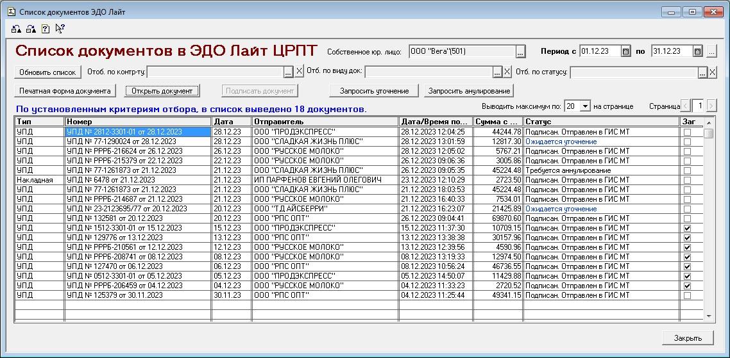Click the page number field showing 1
Viewport: 730px width, 358px height.
pos(699,106)
